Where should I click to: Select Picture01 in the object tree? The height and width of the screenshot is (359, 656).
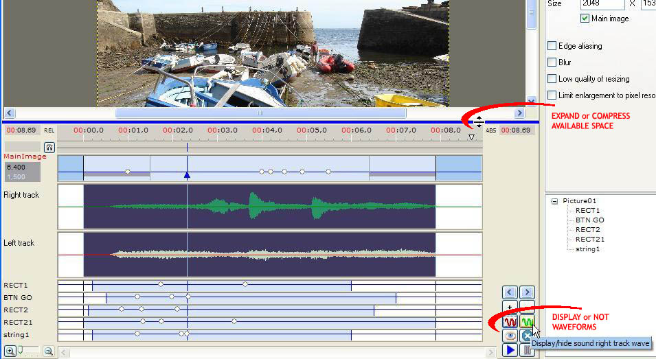click(580, 201)
